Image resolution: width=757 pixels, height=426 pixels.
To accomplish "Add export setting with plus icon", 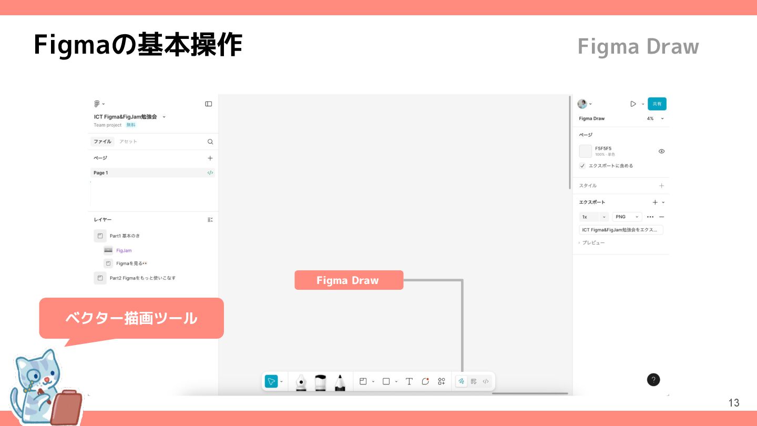I will (655, 202).
